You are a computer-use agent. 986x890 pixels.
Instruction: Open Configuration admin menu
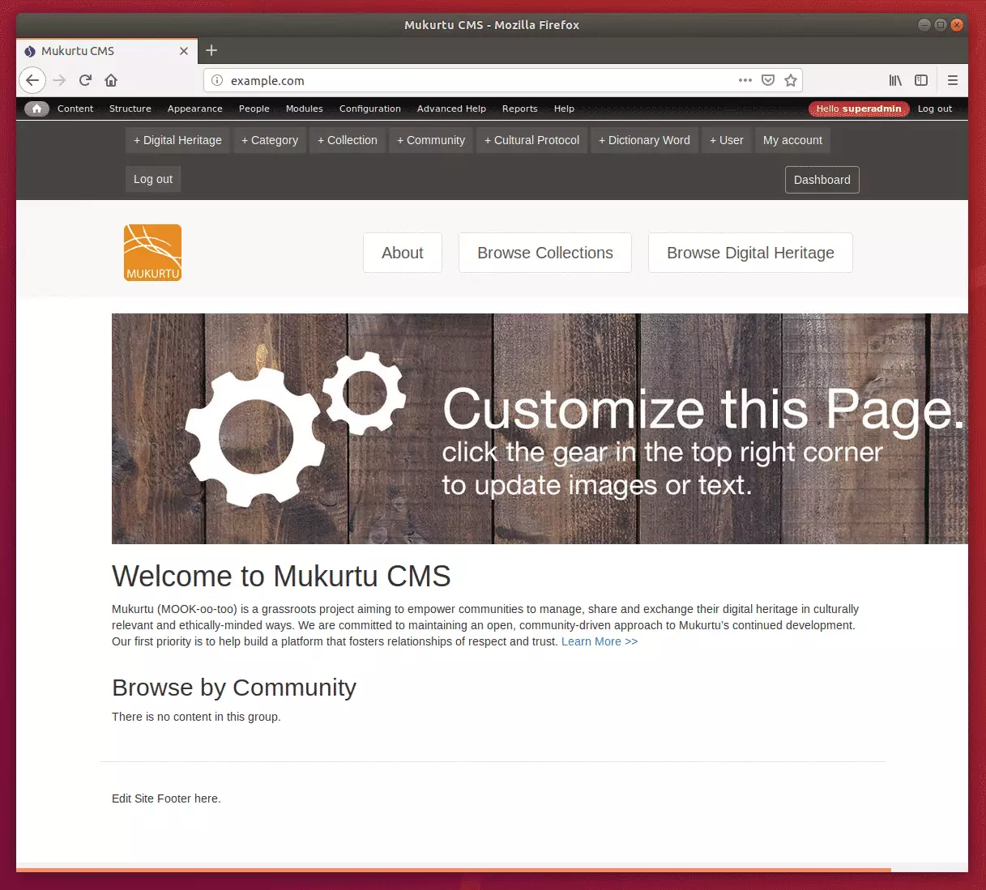[370, 109]
